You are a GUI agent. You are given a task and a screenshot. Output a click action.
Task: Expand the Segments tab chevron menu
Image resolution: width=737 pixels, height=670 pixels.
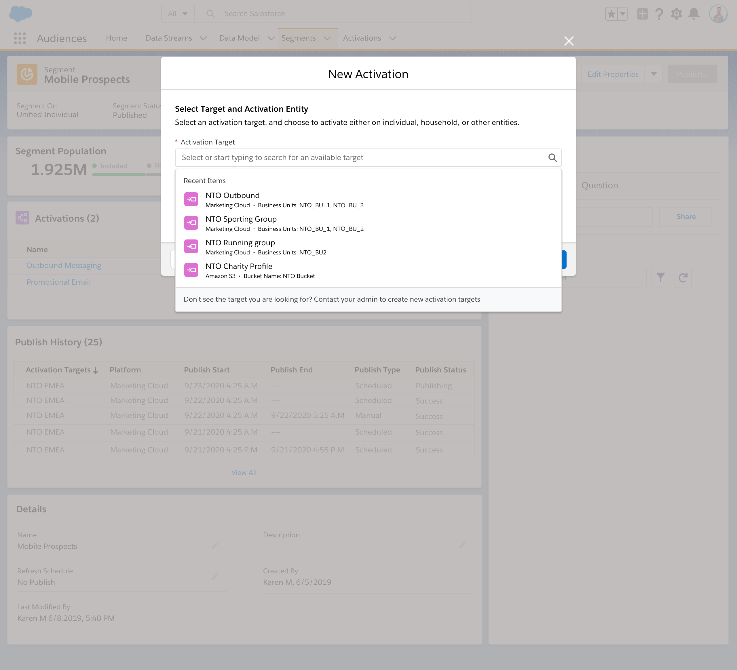click(x=327, y=38)
